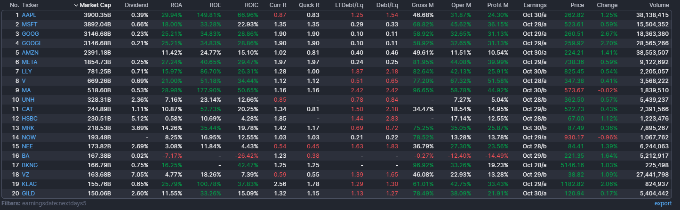Select NOW change value -0.96%

(607, 137)
